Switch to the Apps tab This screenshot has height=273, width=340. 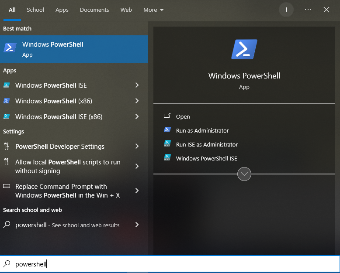tap(62, 10)
